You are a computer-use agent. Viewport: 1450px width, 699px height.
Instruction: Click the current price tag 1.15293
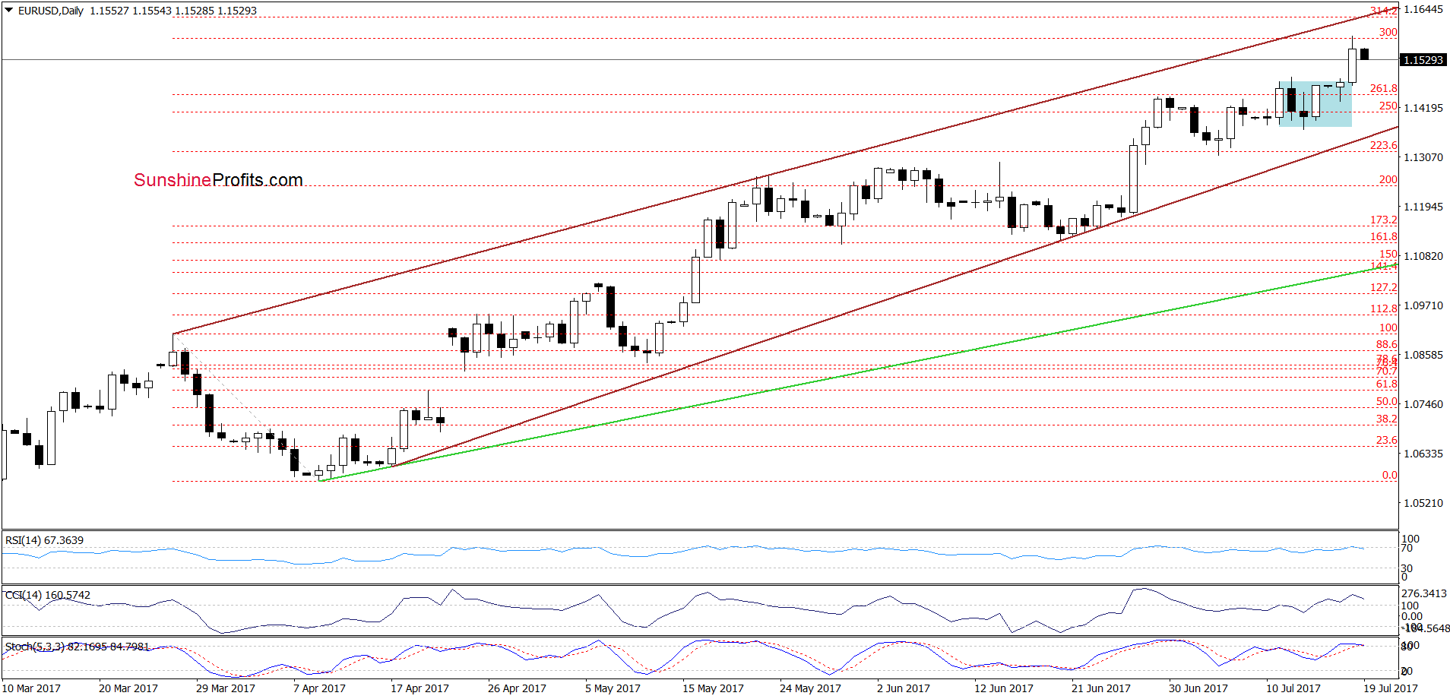click(1423, 60)
